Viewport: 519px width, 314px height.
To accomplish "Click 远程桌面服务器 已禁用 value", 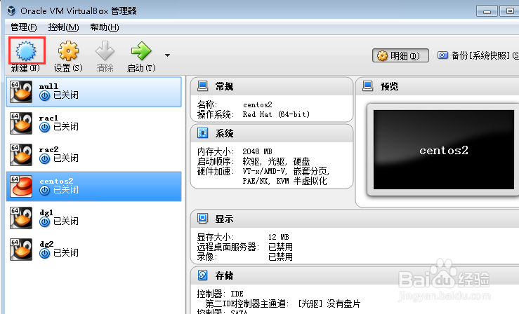I will [280, 247].
